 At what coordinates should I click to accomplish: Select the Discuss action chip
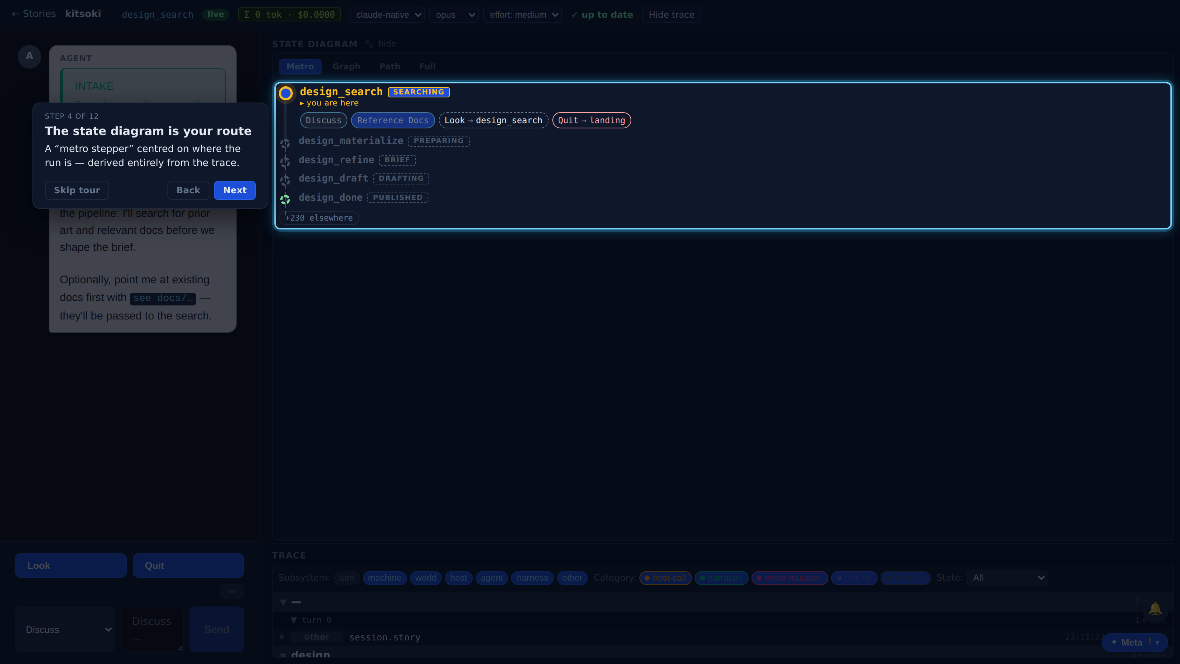tap(323, 121)
